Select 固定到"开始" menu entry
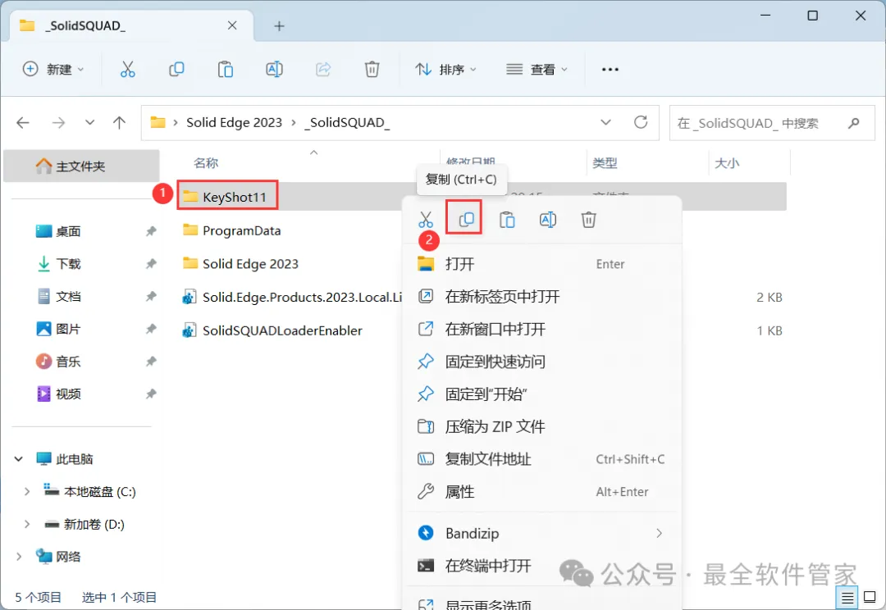This screenshot has width=886, height=610. [544, 394]
